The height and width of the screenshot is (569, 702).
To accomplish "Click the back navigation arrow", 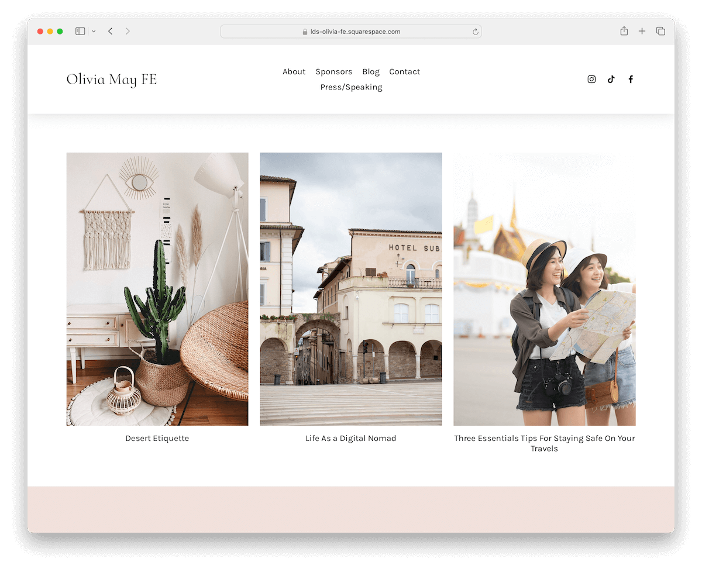I will [111, 31].
